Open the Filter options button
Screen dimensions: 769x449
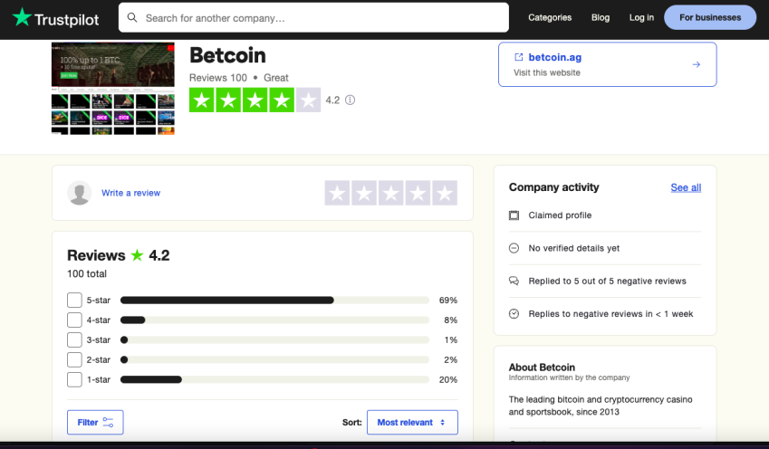click(95, 423)
